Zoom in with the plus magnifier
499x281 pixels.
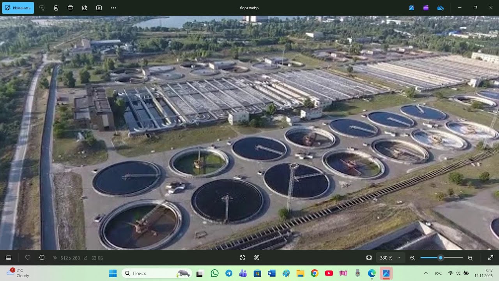(470, 258)
